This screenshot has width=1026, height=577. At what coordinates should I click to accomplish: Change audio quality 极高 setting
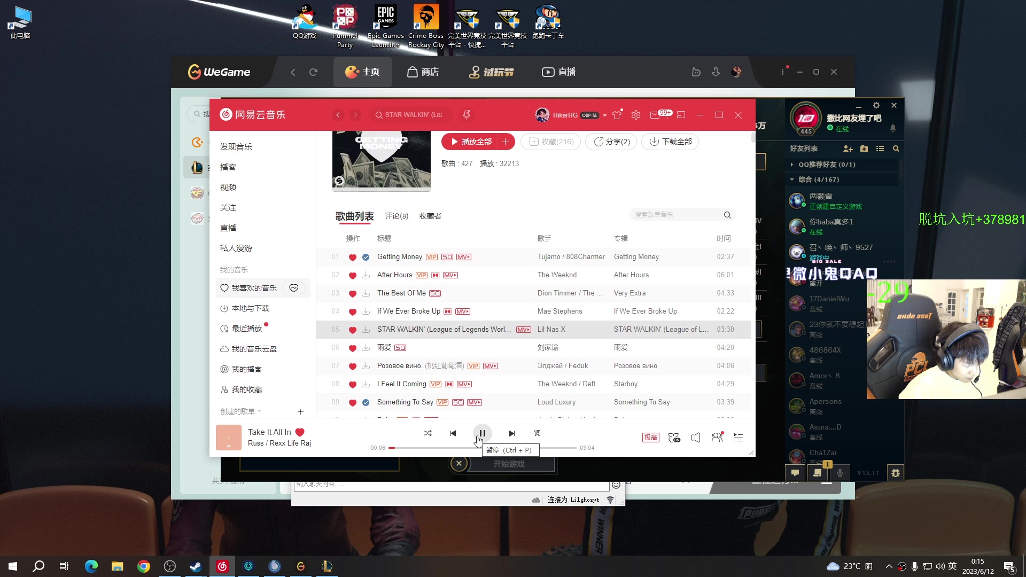tap(650, 438)
